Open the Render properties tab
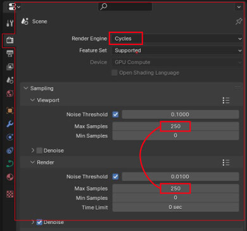Viewport: 247px width, 231px height. tap(9, 40)
